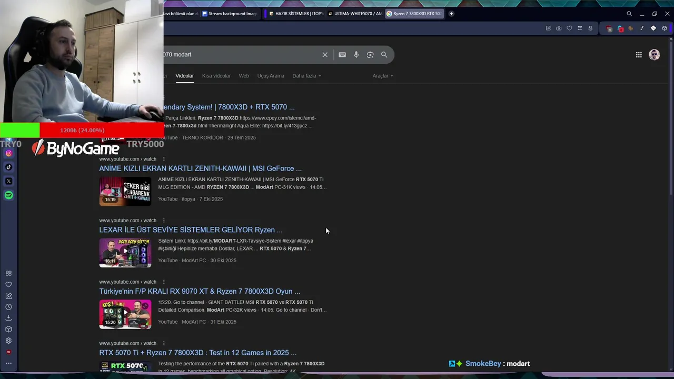674x379 pixels.
Task: Open the toolbar extensions cube icon
Action: [665, 28]
